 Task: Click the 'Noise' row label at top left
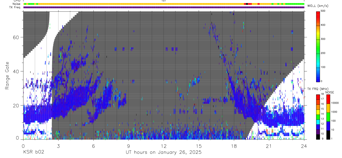click(x=16, y=4)
